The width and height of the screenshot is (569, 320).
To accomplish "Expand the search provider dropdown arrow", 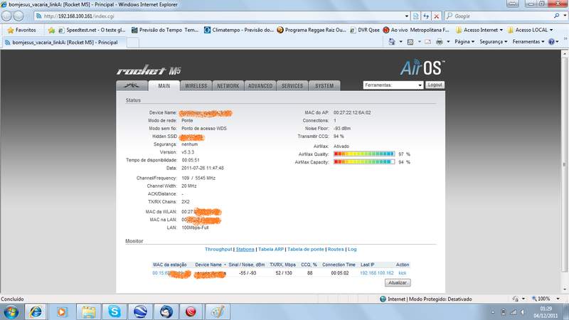I will (x=565, y=16).
